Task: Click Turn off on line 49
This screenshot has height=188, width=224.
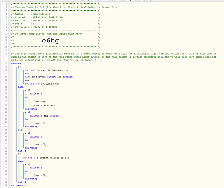Action: 40,176
